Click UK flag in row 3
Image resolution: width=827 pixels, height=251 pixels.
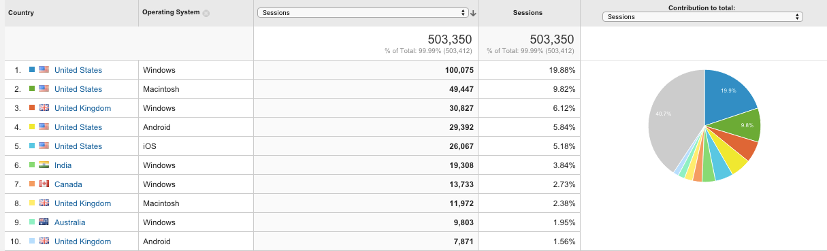pos(44,108)
